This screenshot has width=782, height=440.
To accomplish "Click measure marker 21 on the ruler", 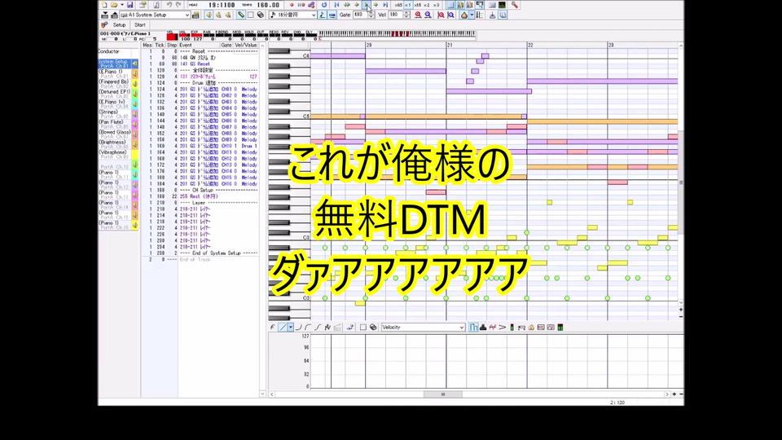I will tap(450, 45).
